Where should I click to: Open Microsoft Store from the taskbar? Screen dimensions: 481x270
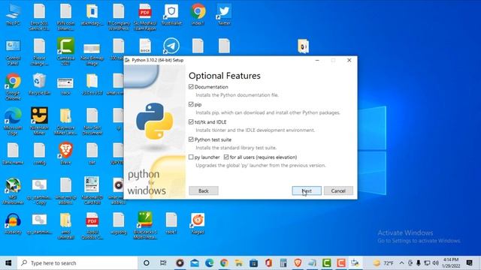click(254, 263)
